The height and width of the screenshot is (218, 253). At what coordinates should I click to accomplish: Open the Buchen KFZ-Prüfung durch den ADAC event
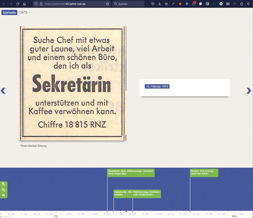204,173
